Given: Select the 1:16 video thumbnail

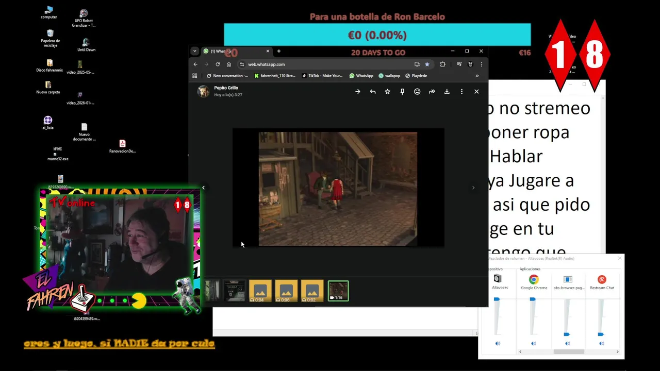Looking at the screenshot, I should (338, 291).
